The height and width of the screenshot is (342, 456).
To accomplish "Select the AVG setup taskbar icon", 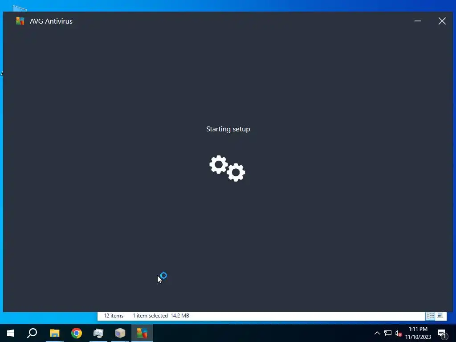I will tap(142, 333).
